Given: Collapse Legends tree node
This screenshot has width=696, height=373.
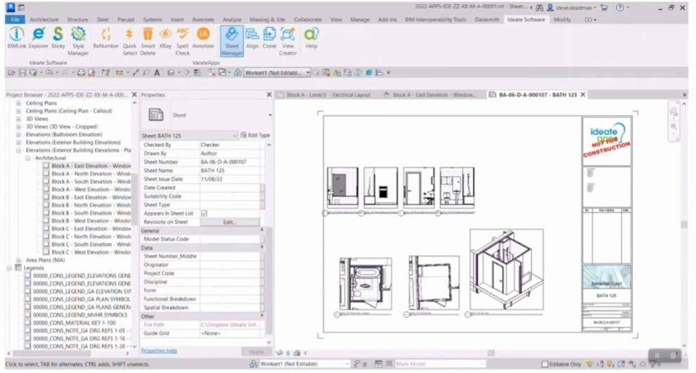Looking at the screenshot, I should [x=9, y=268].
